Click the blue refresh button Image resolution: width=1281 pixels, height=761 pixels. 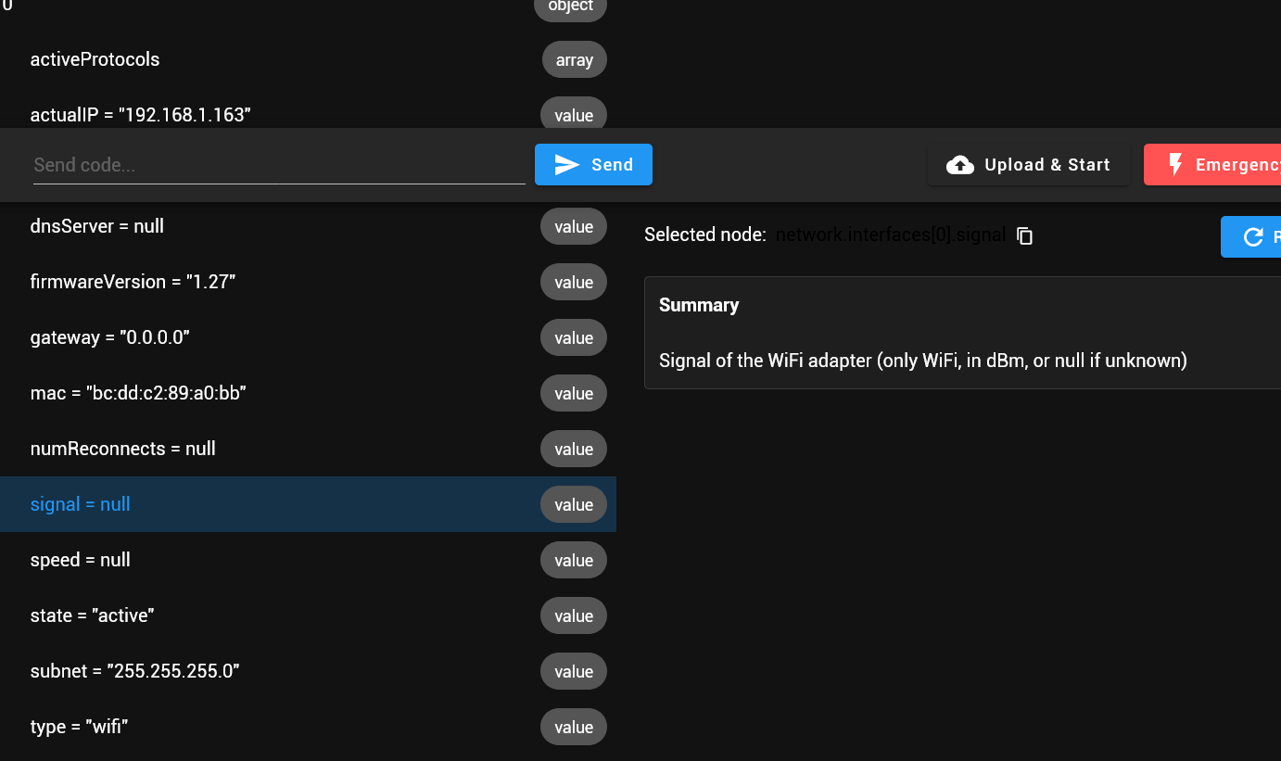coord(1250,236)
